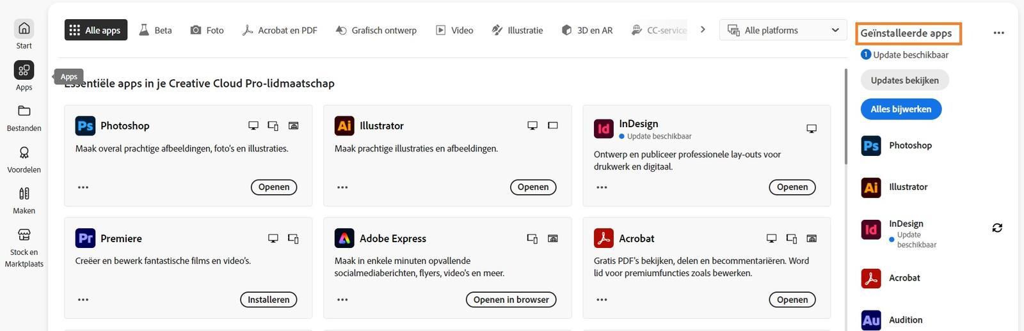Update InDesign with the refresh icon
The image size is (1024, 331).
[997, 228]
